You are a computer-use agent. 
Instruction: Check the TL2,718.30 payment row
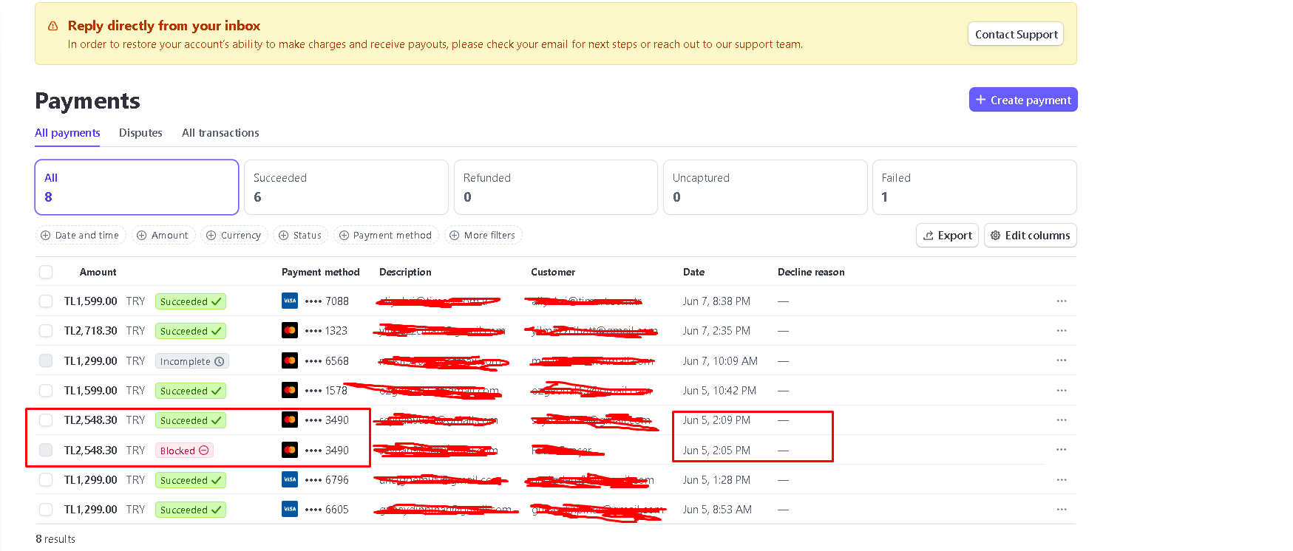click(46, 331)
